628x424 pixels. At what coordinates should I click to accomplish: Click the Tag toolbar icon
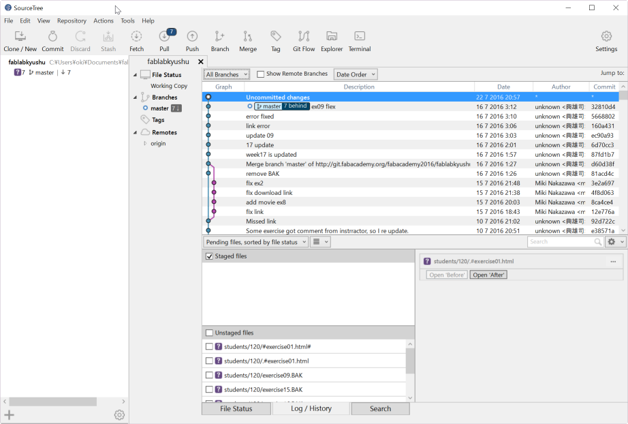276,36
